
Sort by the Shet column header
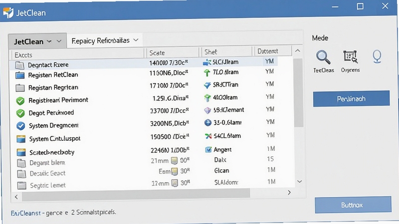(x=227, y=52)
